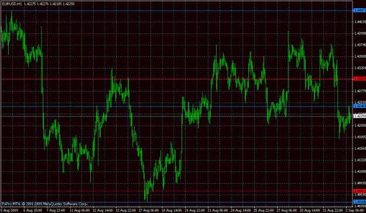Click the 11 Aug 06:00 time label
The height and width of the screenshot is (213, 366).
point(80,211)
